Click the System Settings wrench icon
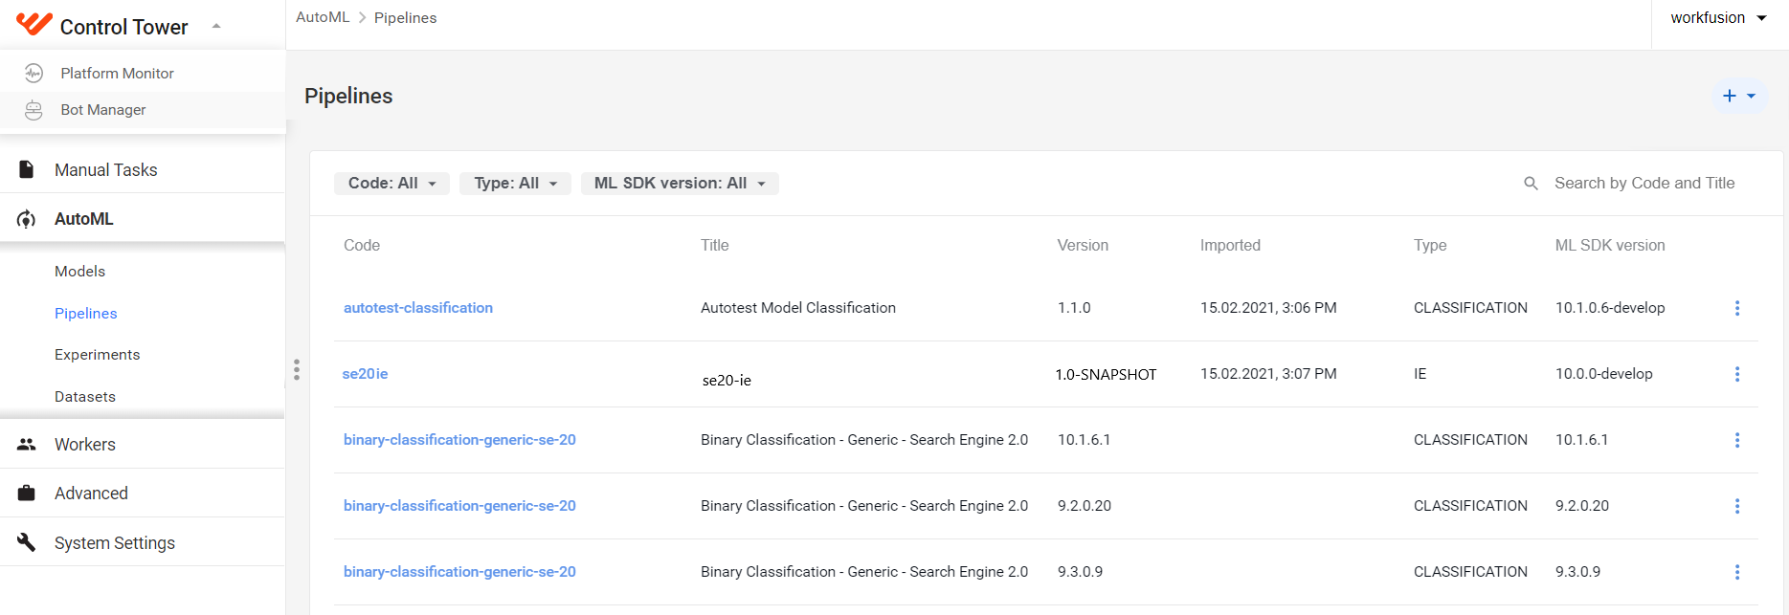The image size is (1789, 615). (x=27, y=542)
